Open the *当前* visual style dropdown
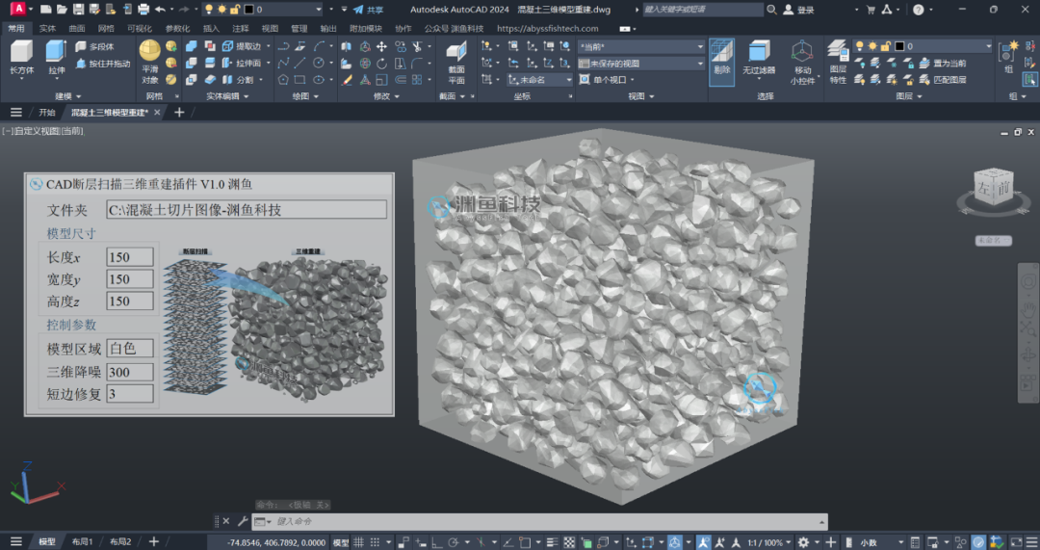The width and height of the screenshot is (1040, 550). coord(640,46)
